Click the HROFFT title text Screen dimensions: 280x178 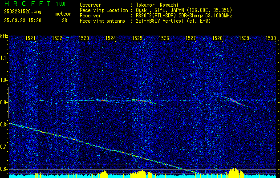27,4
